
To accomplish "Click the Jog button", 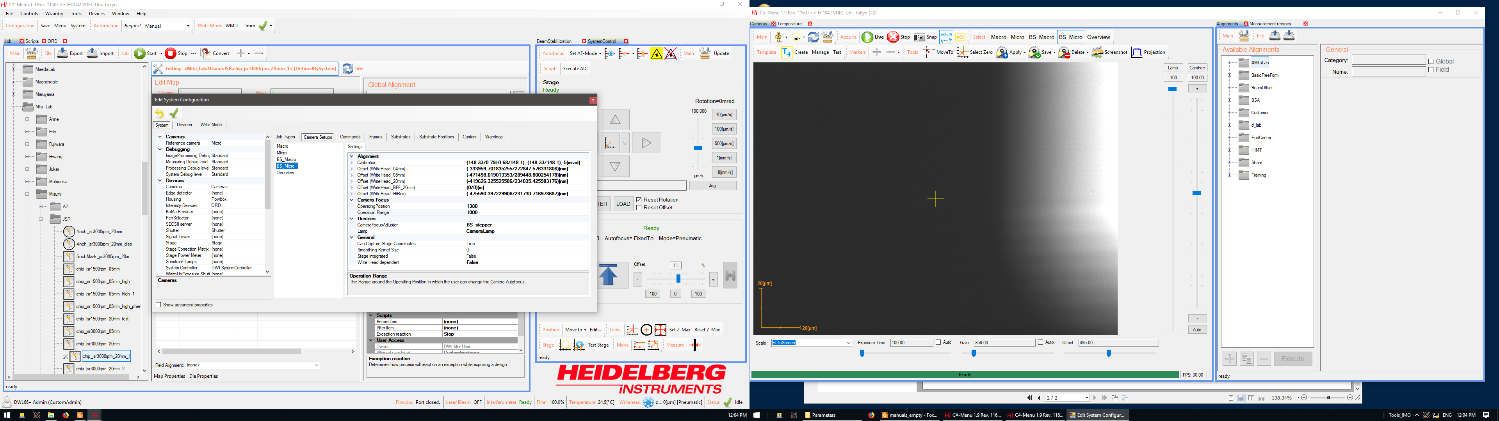I will pos(713,186).
